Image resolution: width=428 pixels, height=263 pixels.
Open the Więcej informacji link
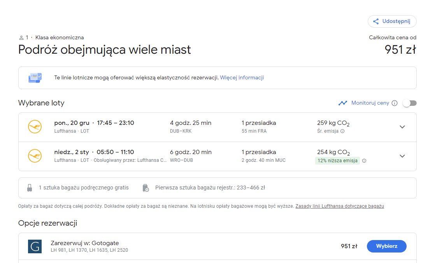pos(242,77)
